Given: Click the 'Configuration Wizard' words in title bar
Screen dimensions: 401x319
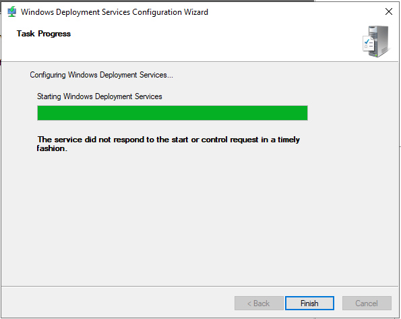Looking at the screenshot, I should point(170,12).
